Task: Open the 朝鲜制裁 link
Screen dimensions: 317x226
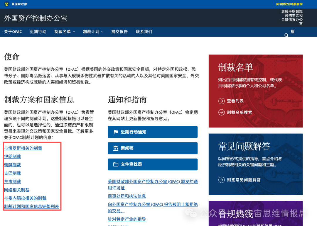Action: (12, 165)
